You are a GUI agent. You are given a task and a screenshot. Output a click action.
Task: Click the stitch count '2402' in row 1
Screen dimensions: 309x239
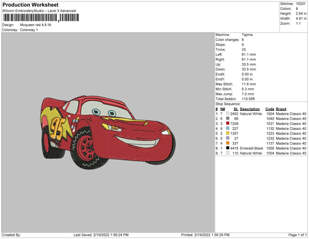coord(234,114)
